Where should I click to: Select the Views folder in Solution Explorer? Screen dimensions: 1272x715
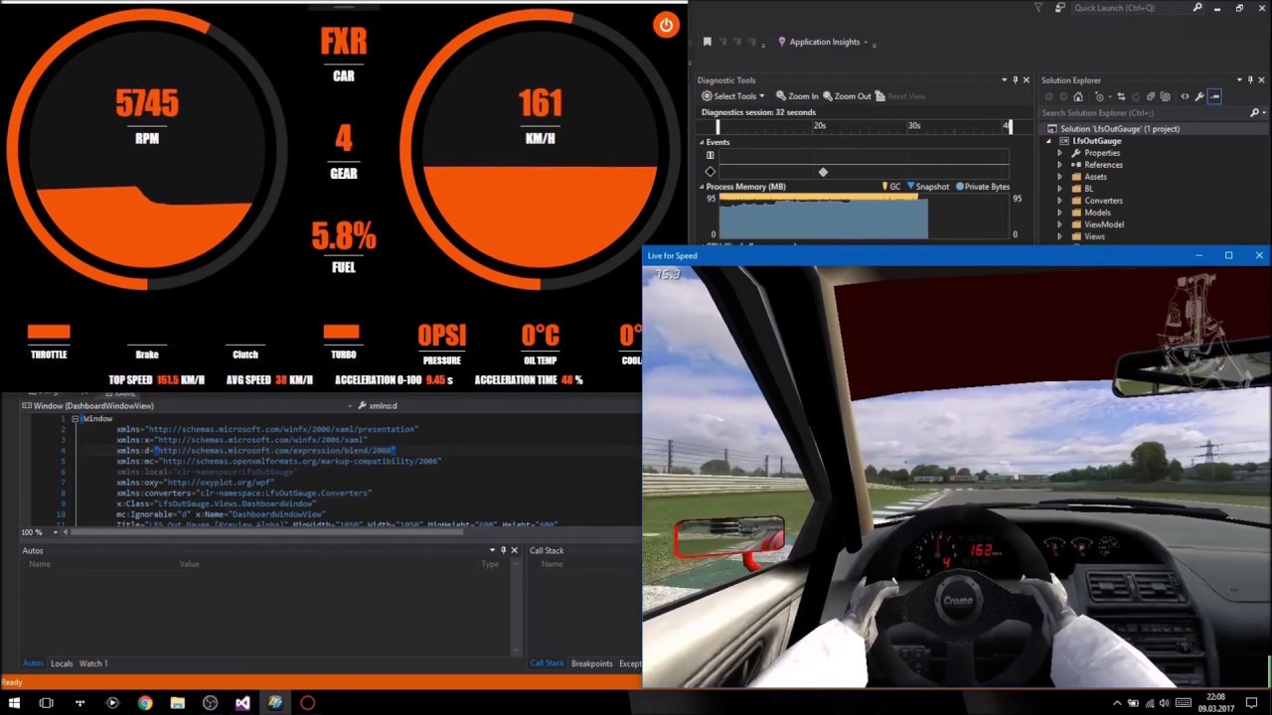pos(1094,236)
